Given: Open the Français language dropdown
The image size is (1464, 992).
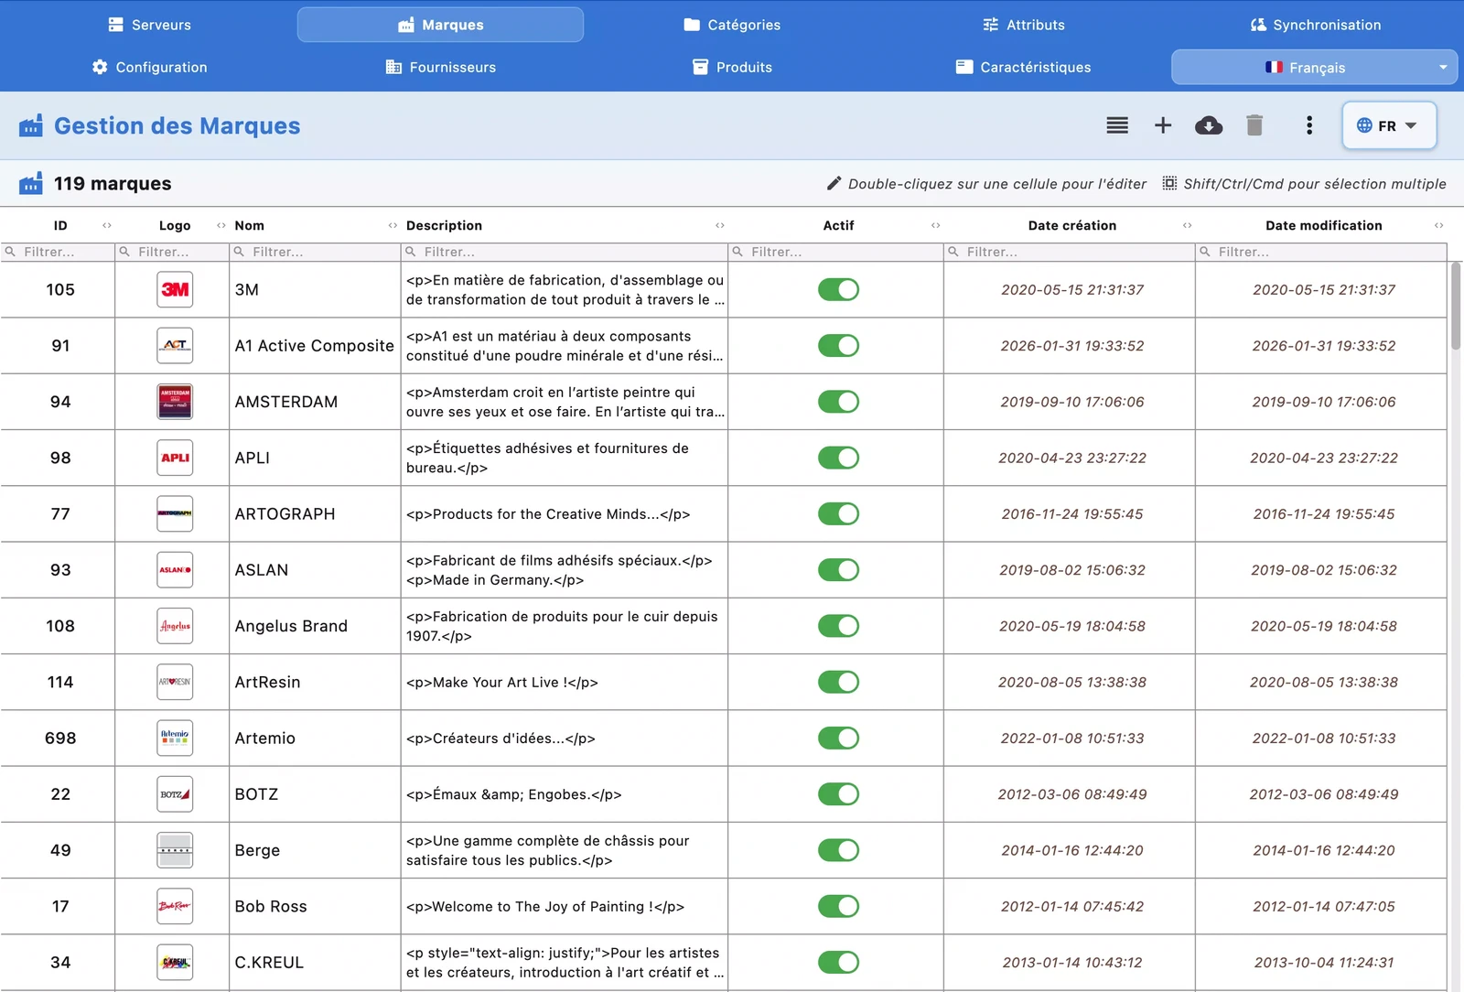Looking at the screenshot, I should click(1314, 67).
